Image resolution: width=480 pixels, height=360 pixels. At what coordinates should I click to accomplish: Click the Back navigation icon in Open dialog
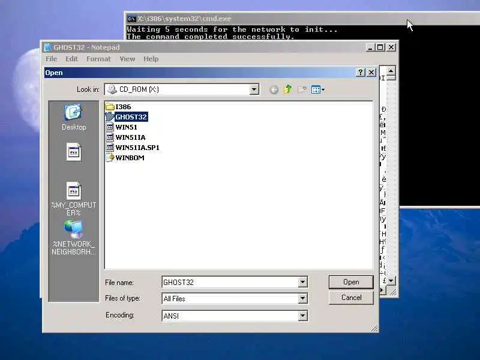coord(274,89)
